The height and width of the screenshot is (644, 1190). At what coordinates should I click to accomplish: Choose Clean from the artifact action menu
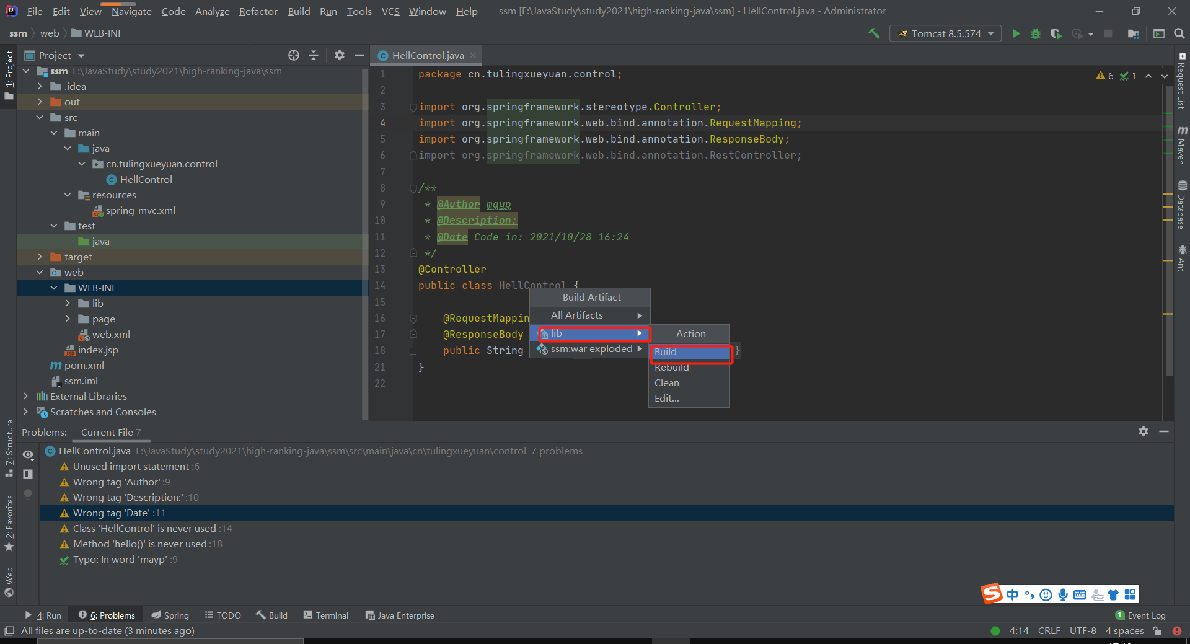(x=667, y=382)
